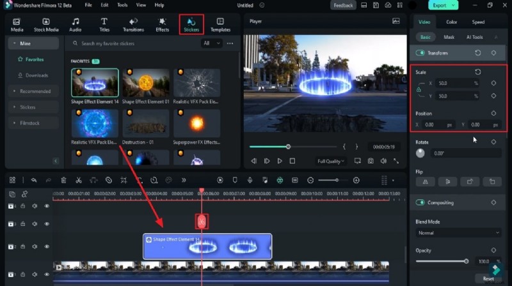Open the Help menu
The height and width of the screenshot is (286, 512).
pyautogui.click(x=159, y=5)
